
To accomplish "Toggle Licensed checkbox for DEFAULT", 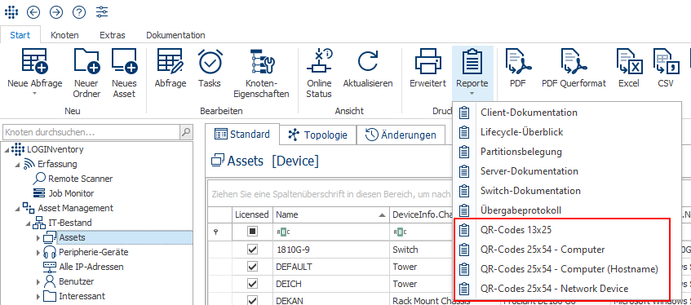I will point(252,267).
